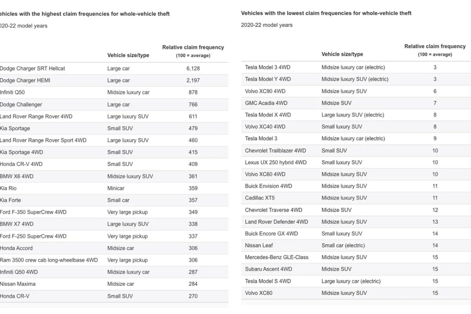Click Relative claim frequency header in lowest-claims table

pyautogui.click(x=435, y=47)
